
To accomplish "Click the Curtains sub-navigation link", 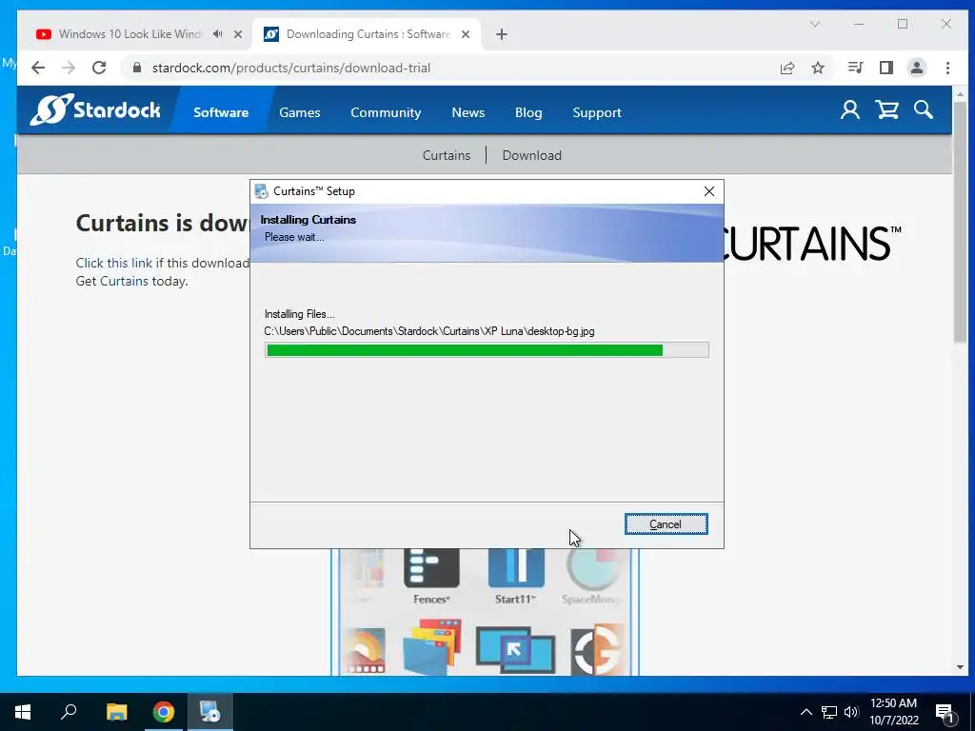I will click(447, 155).
